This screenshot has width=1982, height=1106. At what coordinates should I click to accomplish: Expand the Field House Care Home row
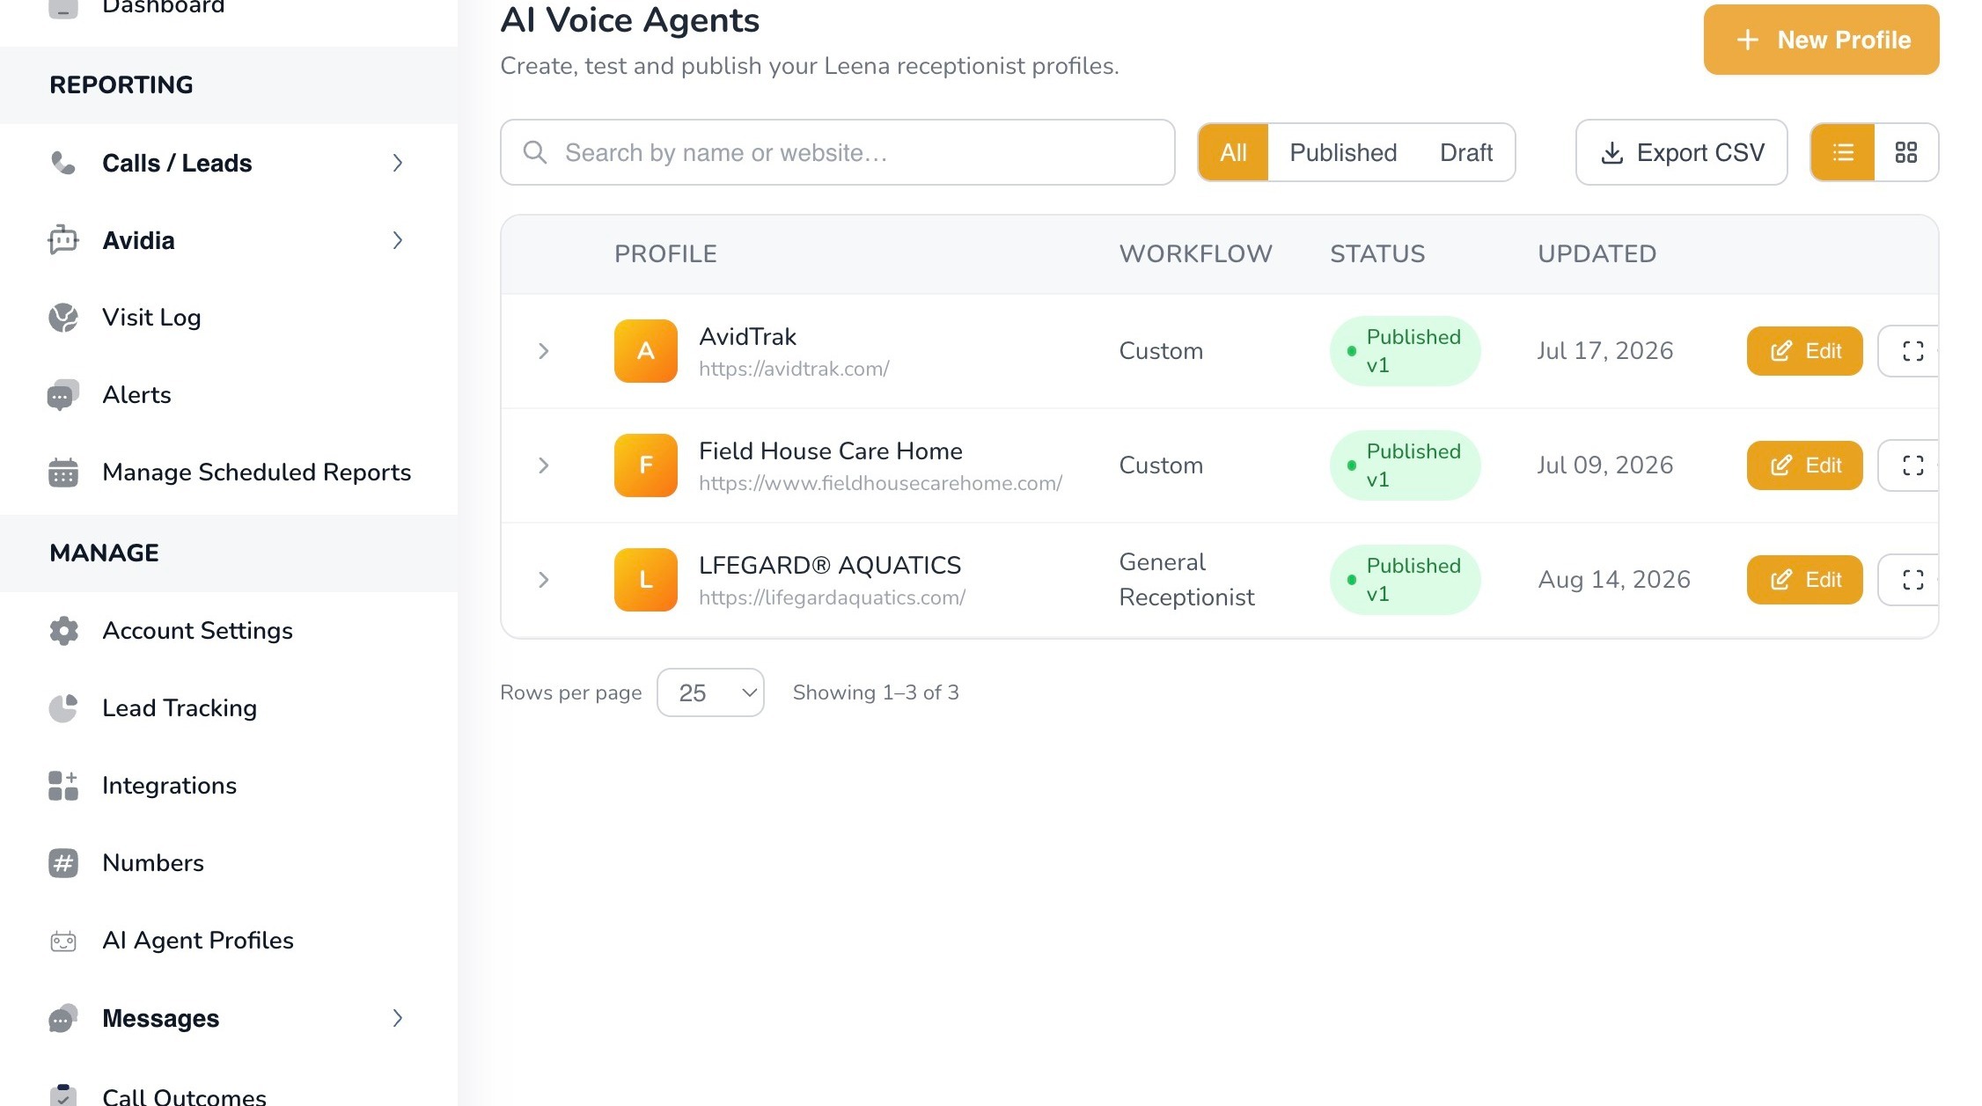point(544,465)
